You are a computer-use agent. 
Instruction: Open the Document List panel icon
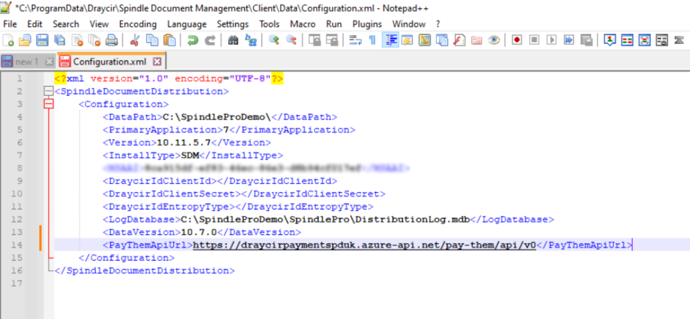click(442, 40)
